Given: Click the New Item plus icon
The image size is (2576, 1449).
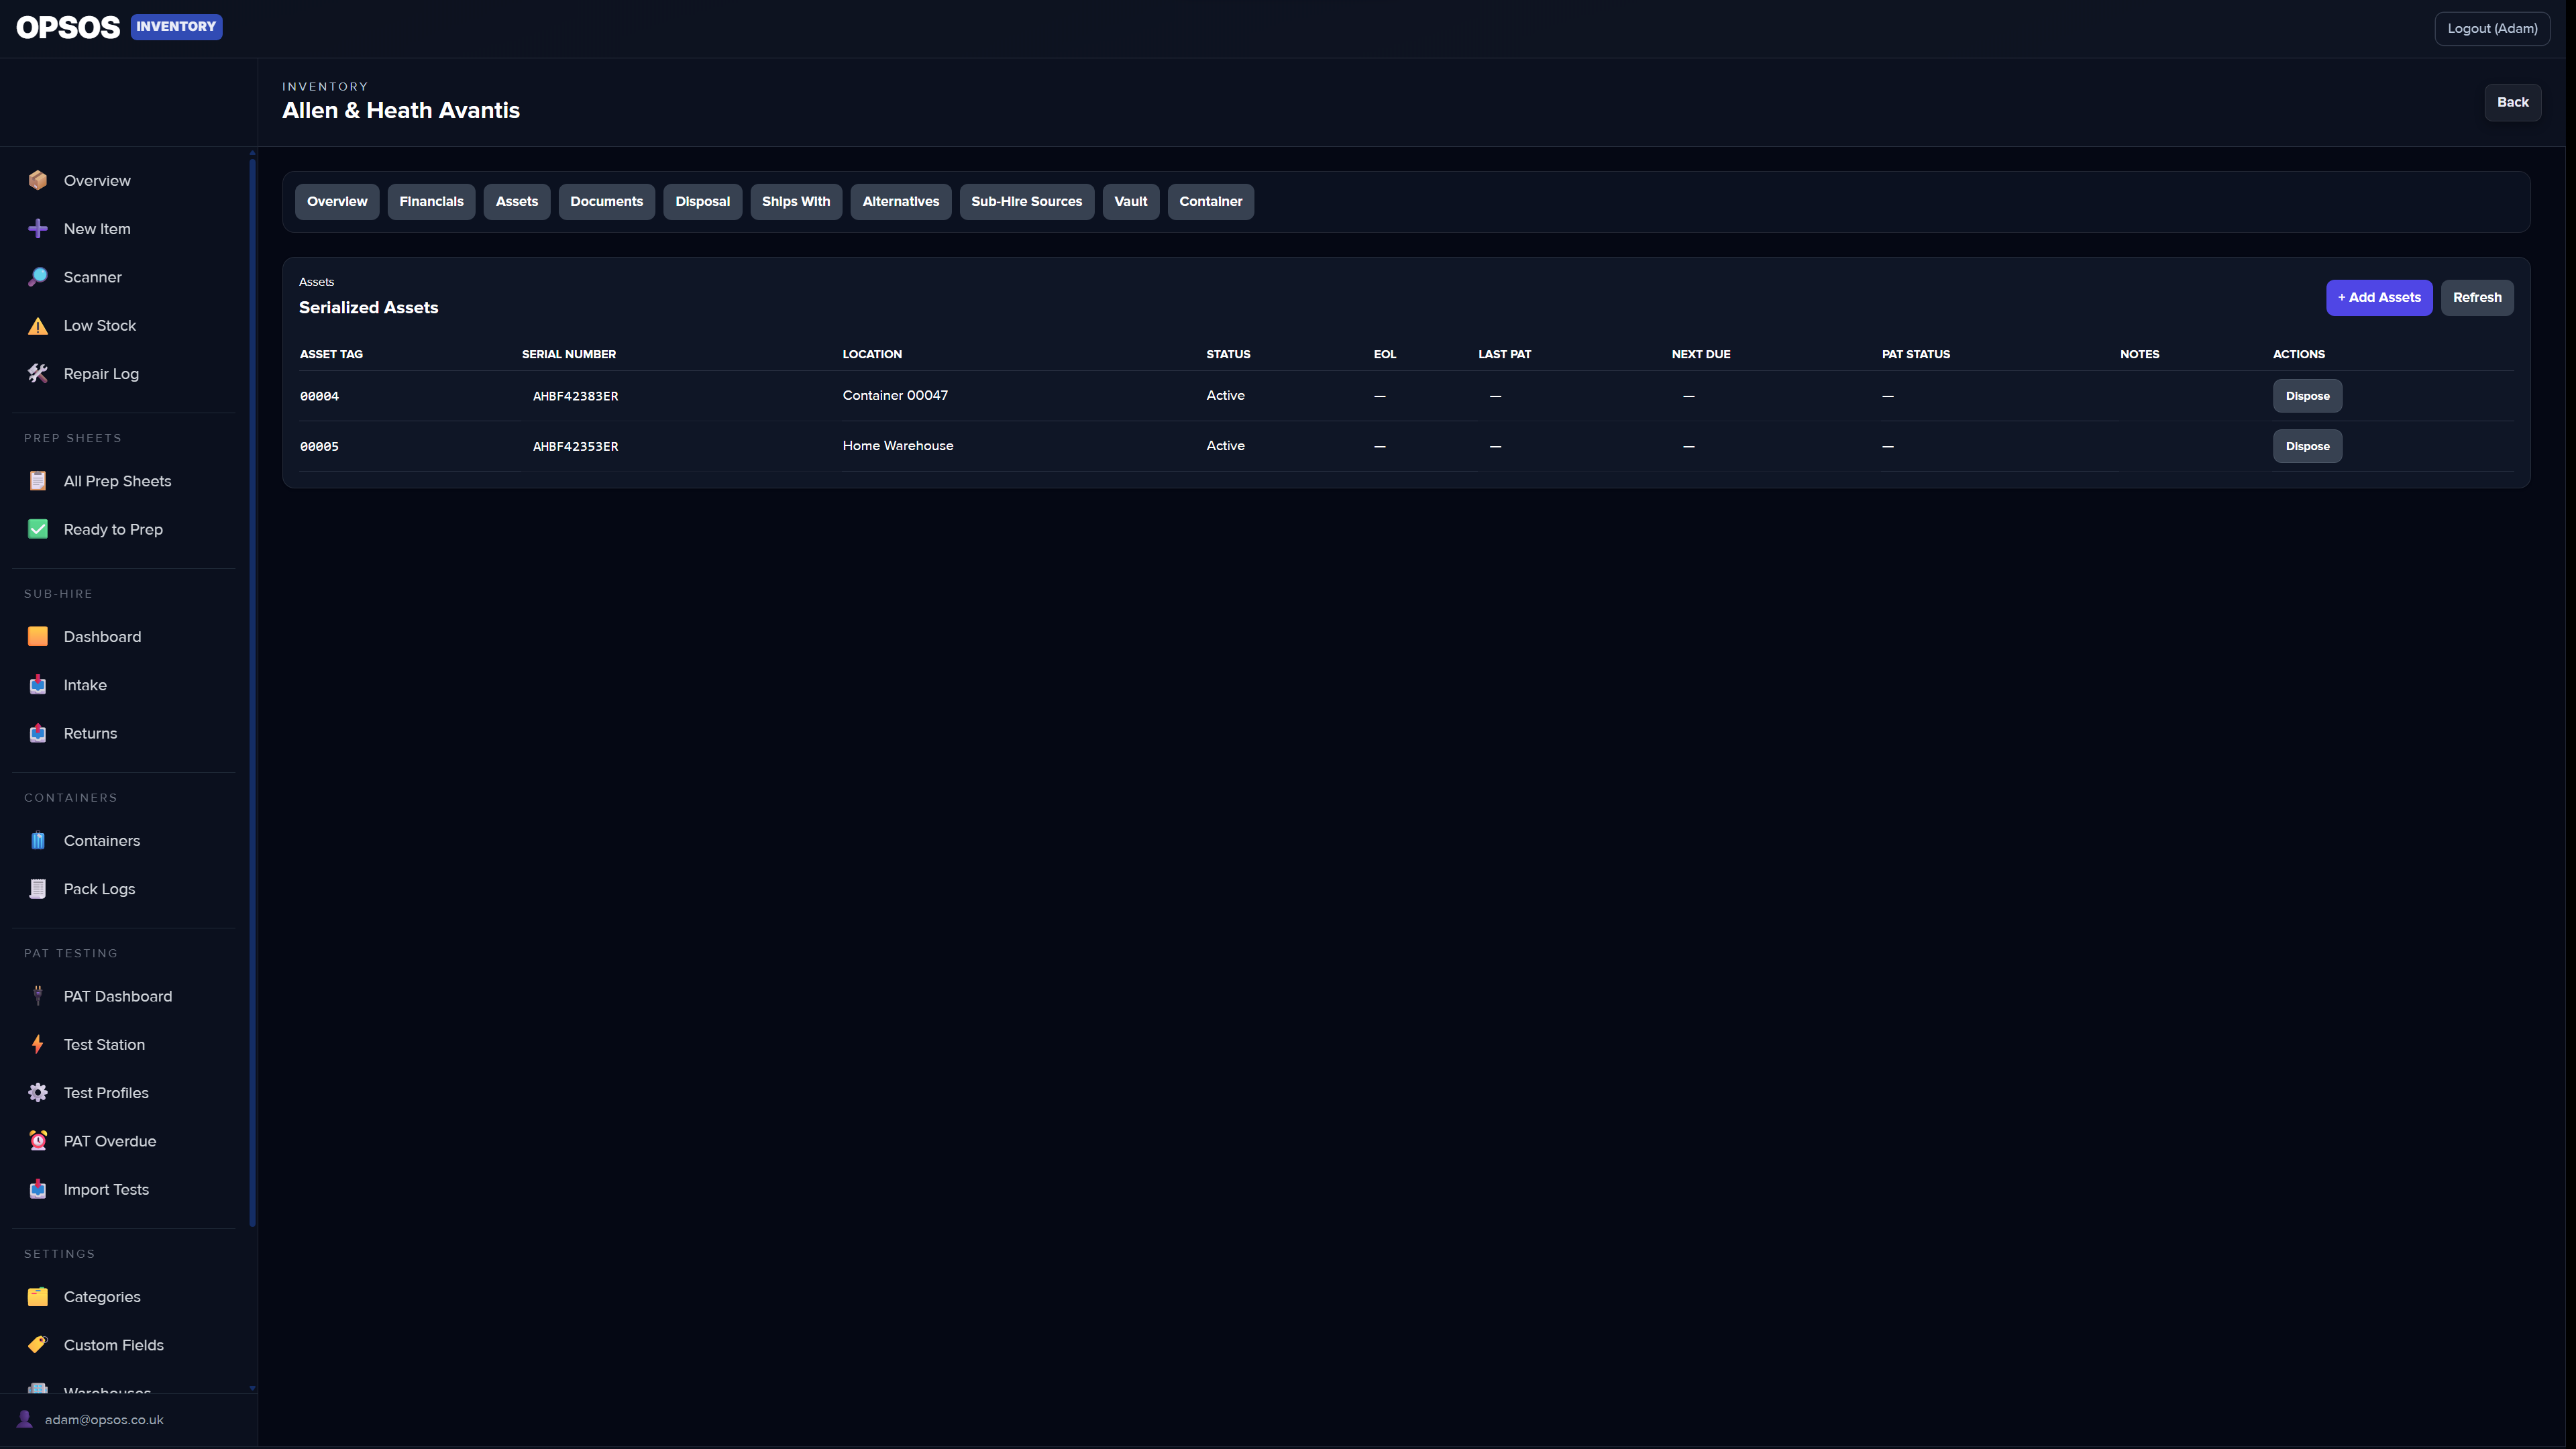Looking at the screenshot, I should point(37,228).
